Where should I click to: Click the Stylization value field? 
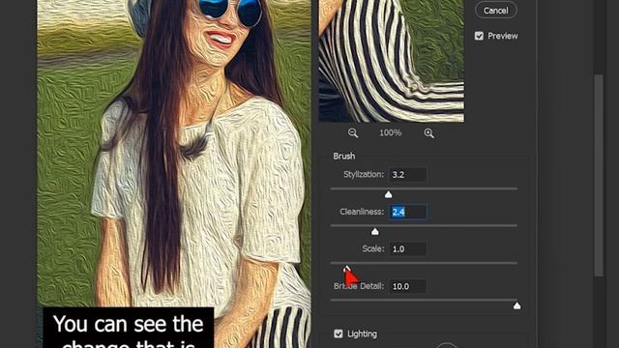coord(407,174)
